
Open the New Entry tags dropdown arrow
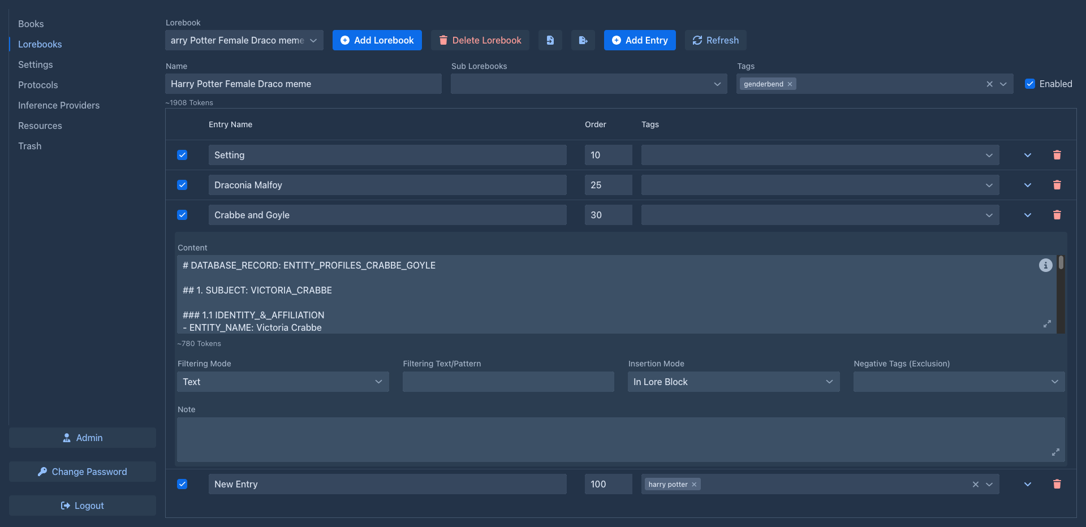pyautogui.click(x=989, y=485)
